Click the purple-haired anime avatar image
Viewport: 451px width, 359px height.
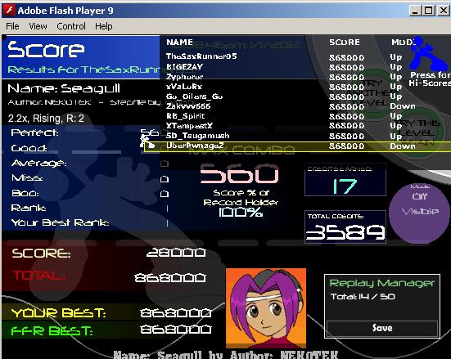coord(266,308)
